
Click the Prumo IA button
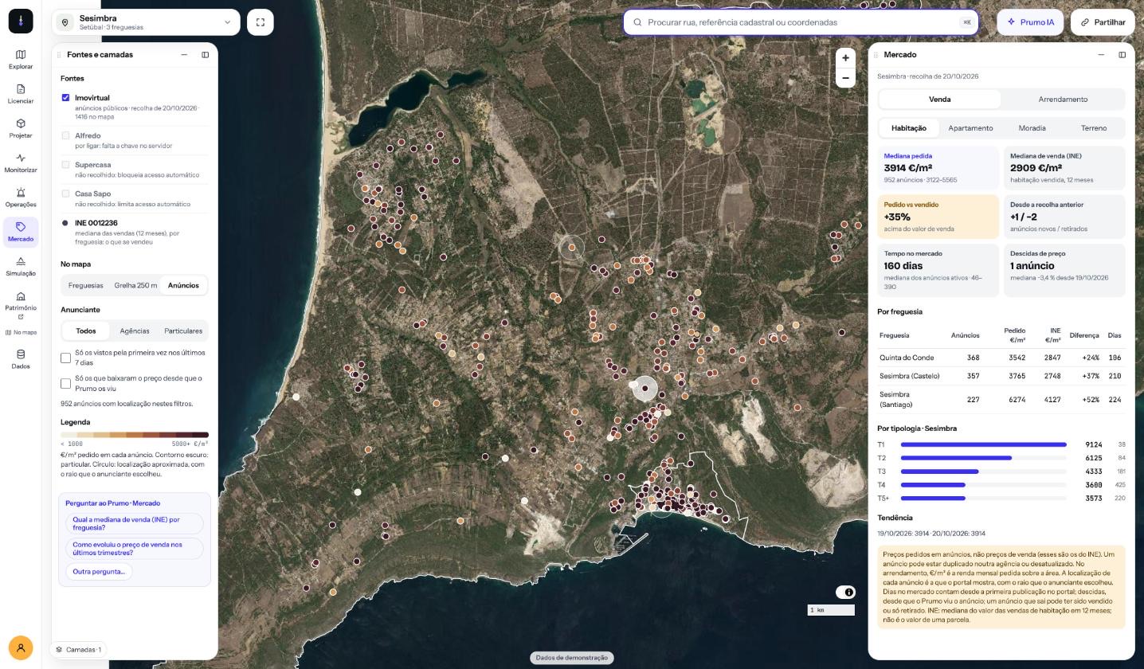click(1030, 22)
